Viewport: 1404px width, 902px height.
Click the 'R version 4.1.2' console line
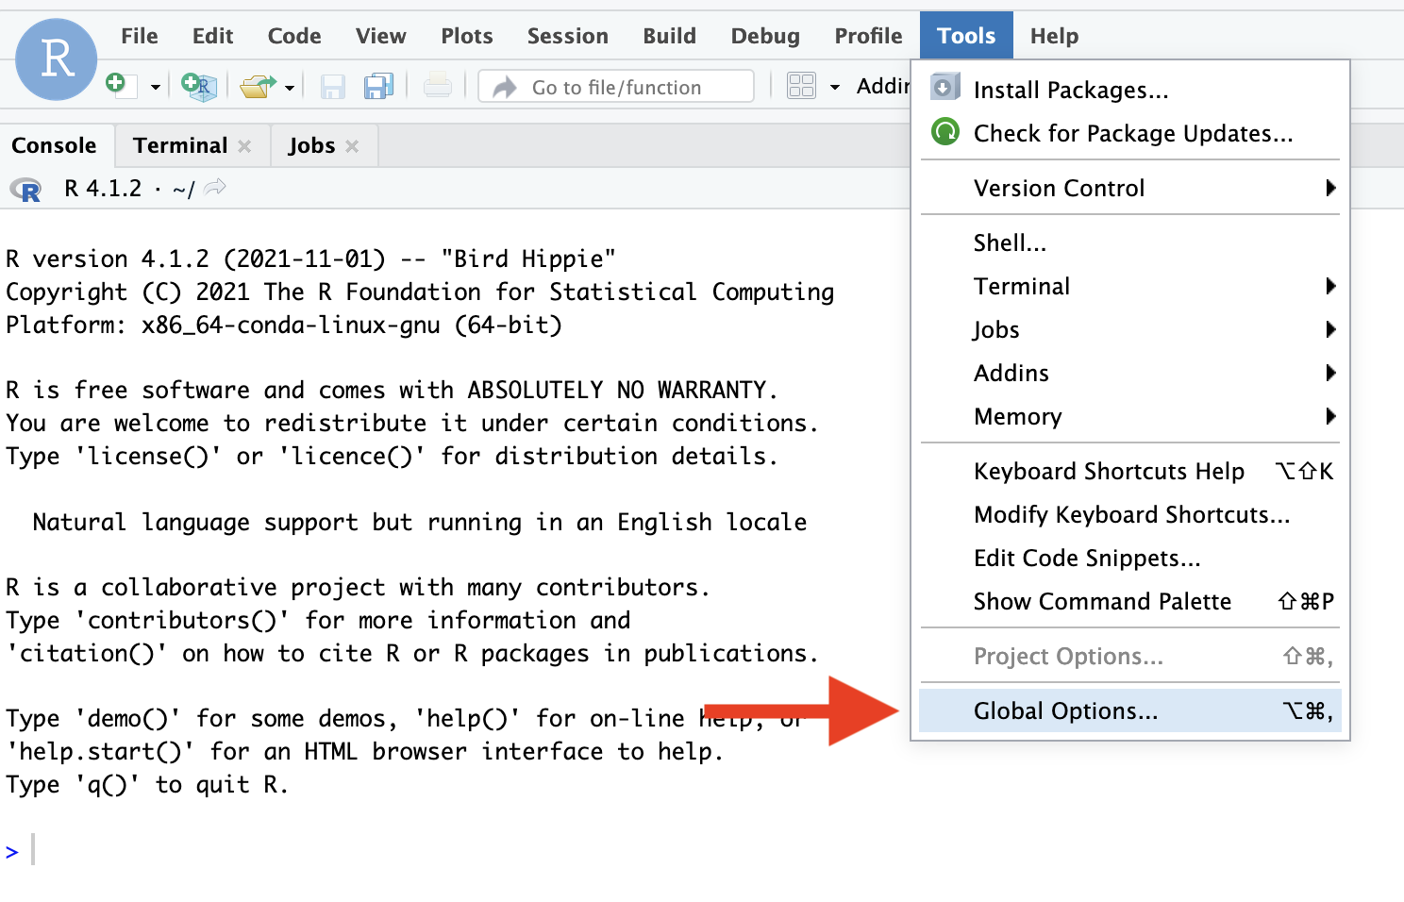(310, 259)
